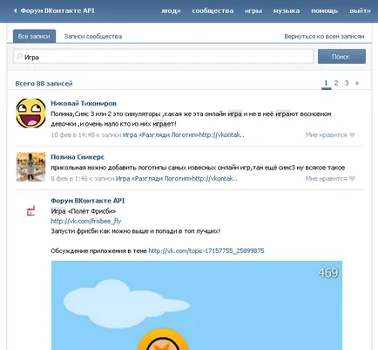Image resolution: width=378 pixels, height=350 pixels.
Task: Switch to Записи сообщества tab
Action: pos(93,37)
